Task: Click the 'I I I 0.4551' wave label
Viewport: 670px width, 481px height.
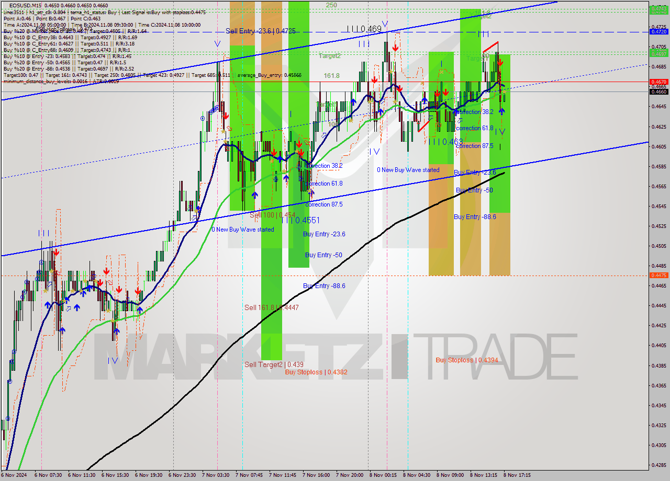Action: (300, 220)
